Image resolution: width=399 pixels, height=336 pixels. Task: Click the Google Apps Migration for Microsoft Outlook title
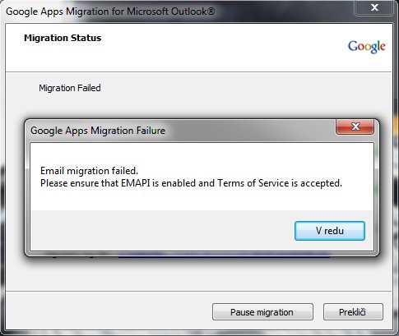click(110, 12)
